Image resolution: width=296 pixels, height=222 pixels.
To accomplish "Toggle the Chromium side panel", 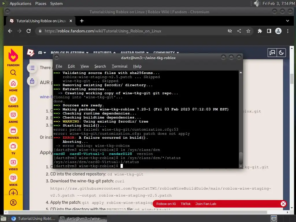I will point(269,31).
